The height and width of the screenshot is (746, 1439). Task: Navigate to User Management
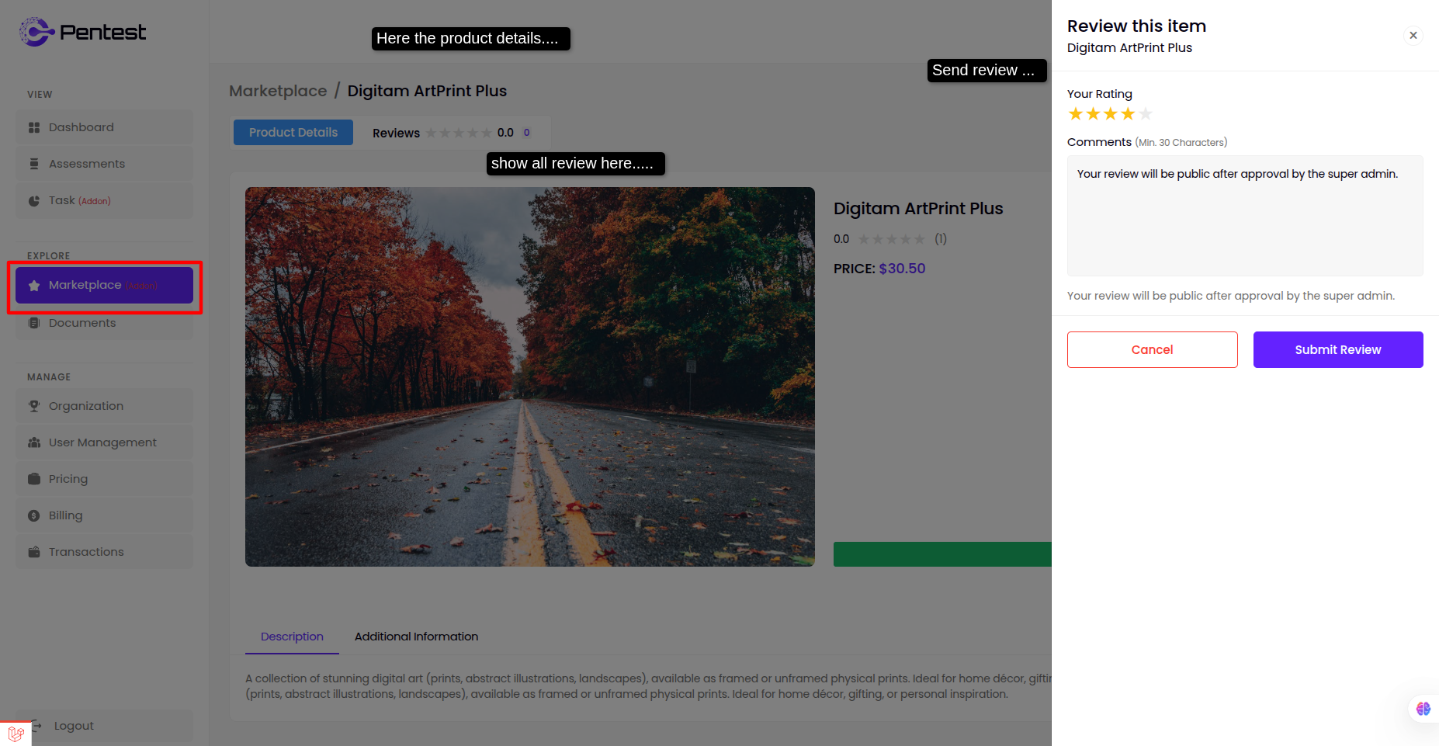(x=102, y=442)
